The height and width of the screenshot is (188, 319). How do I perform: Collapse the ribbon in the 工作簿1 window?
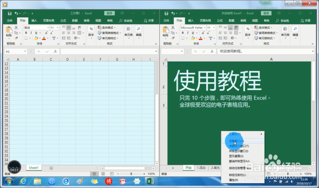[156, 44]
